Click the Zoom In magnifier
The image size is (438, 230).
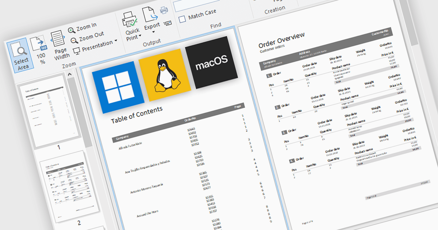(72, 30)
